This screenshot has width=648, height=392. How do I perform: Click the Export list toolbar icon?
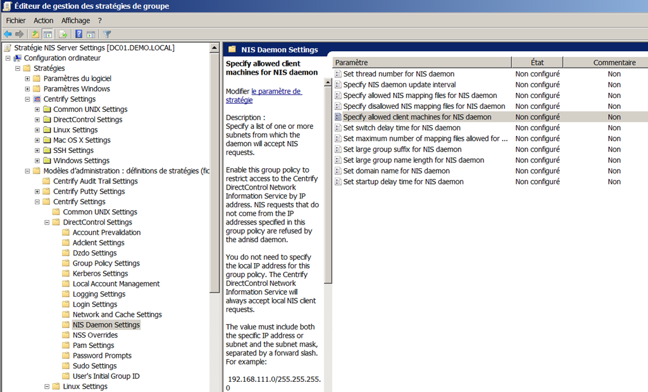pos(63,34)
